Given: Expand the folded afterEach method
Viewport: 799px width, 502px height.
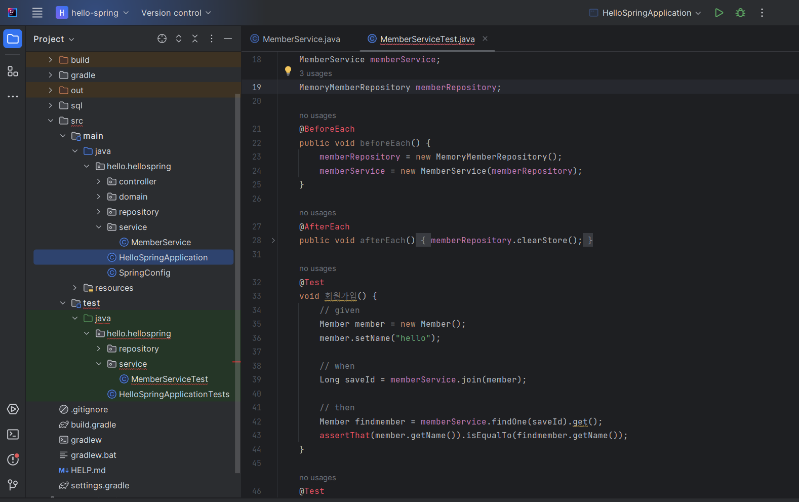Looking at the screenshot, I should click(273, 241).
